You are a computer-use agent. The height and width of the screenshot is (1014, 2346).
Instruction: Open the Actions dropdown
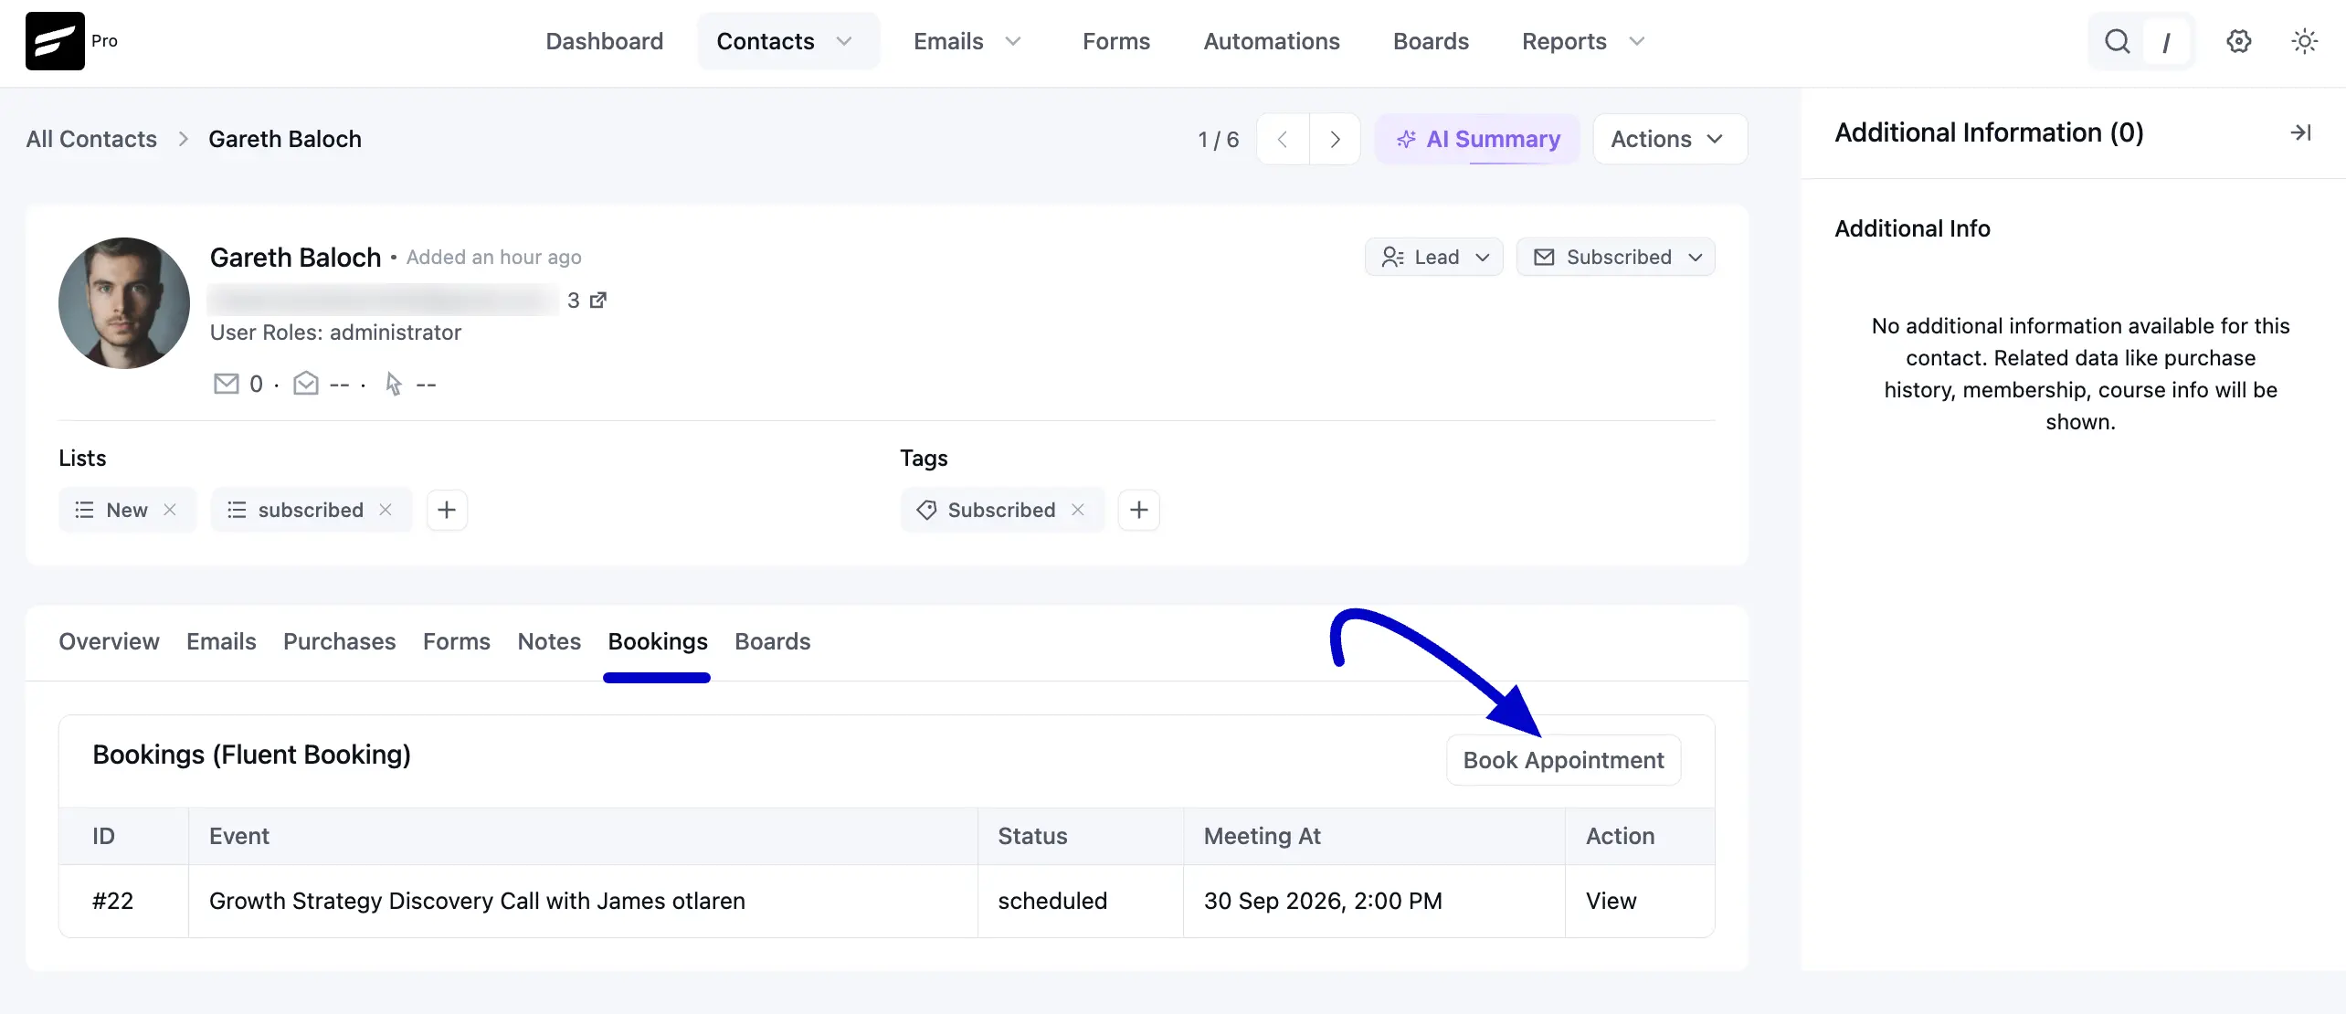(x=1669, y=139)
